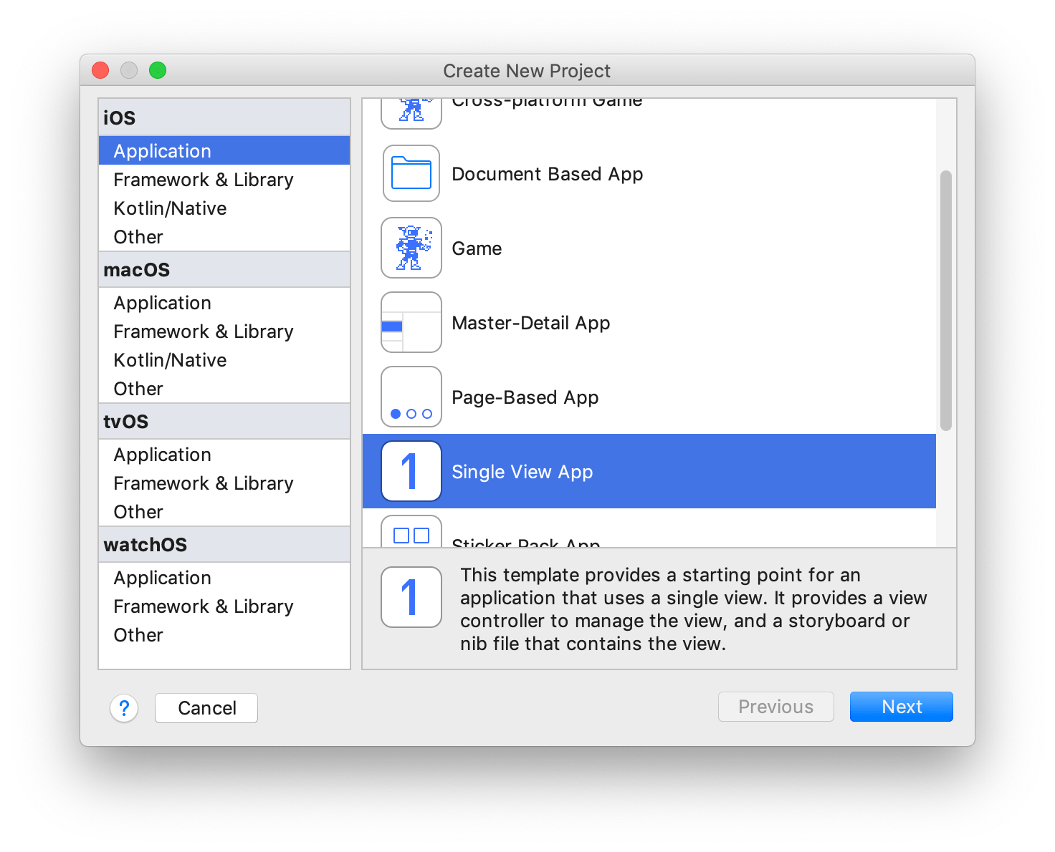Screen dimensions: 1055x852
Task: Select Application under macOS
Action: pyautogui.click(x=224, y=303)
